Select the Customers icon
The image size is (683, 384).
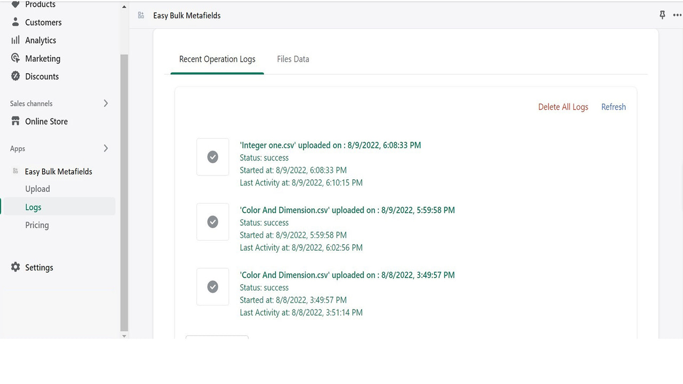[15, 22]
